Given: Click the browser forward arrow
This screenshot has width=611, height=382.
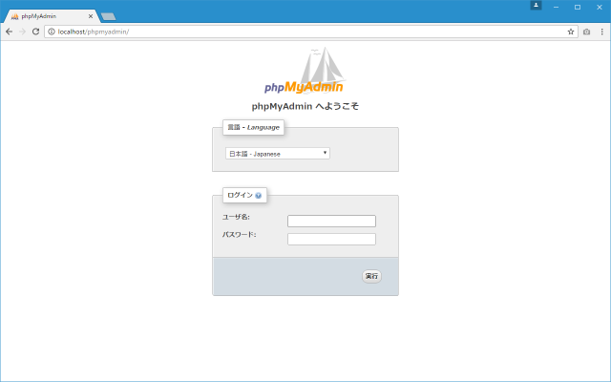Looking at the screenshot, I should (x=22, y=32).
